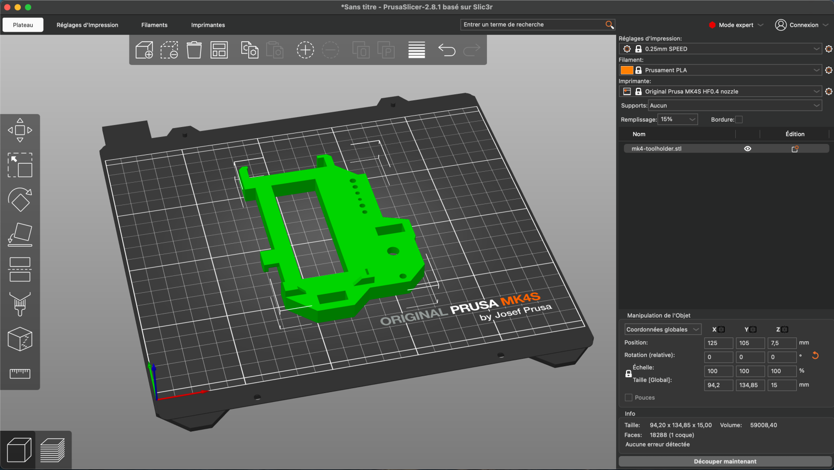
Task: Toggle visibility of mk4-toolholder.stl
Action: 748,148
